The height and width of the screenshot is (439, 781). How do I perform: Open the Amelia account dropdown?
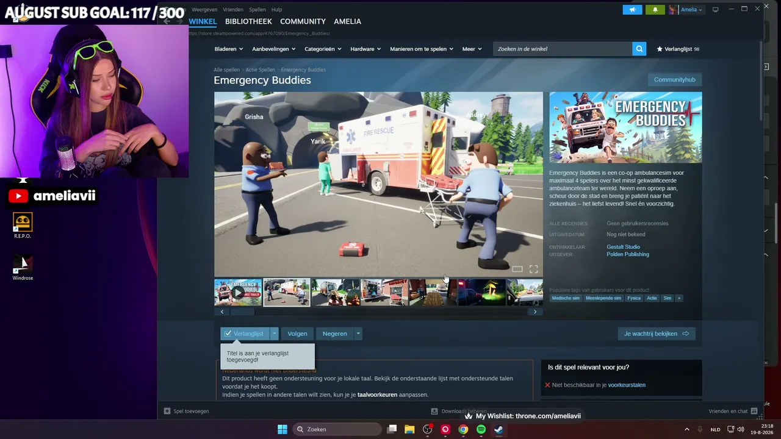[x=692, y=10]
